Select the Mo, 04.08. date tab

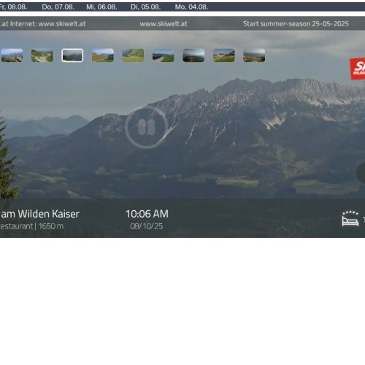click(191, 7)
